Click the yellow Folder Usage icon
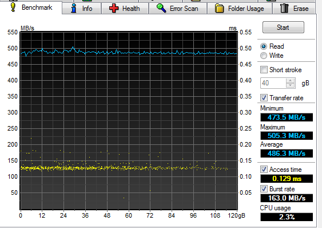The height and width of the screenshot is (228, 322). click(219, 9)
